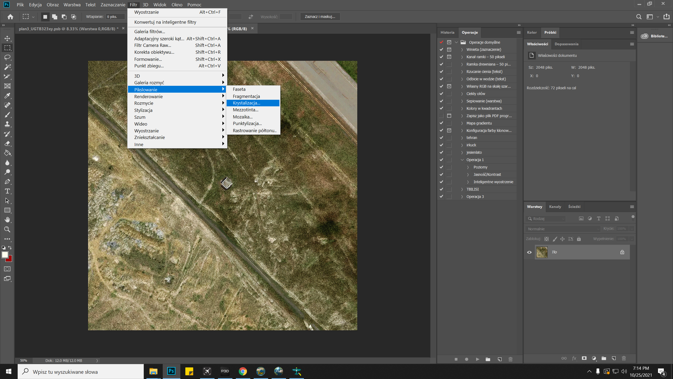Select the Type tool
Image resolution: width=673 pixels, height=379 pixels.
coord(7,191)
